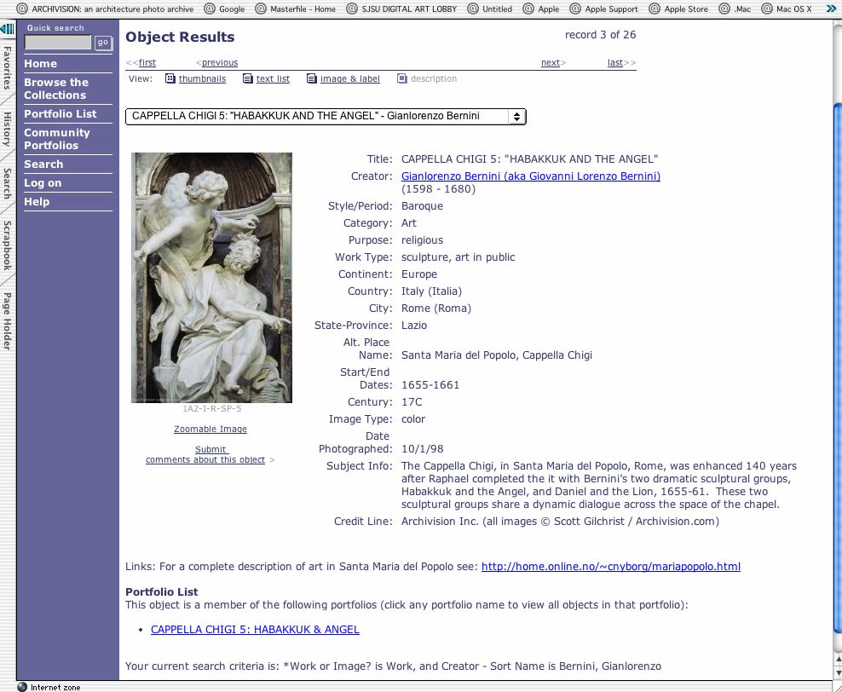Click the image & label view icon
842x692 pixels.
(x=311, y=78)
